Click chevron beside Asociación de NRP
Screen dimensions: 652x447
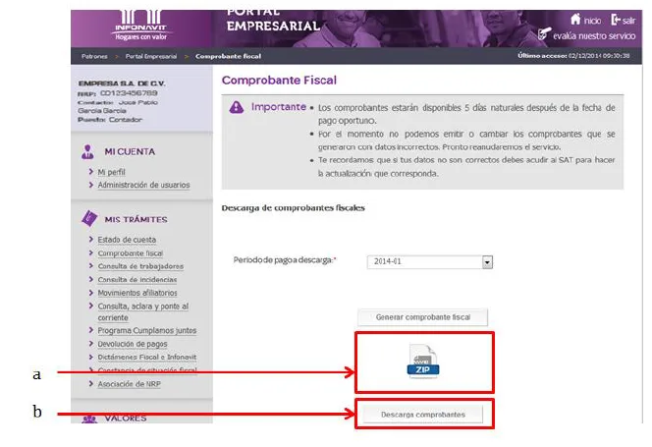91,383
